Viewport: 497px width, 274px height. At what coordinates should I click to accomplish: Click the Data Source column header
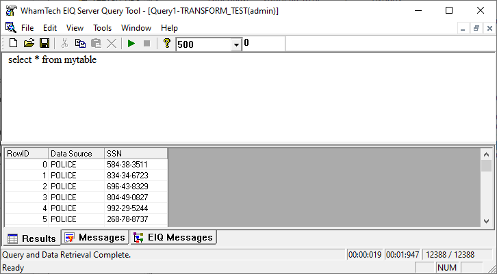point(77,154)
